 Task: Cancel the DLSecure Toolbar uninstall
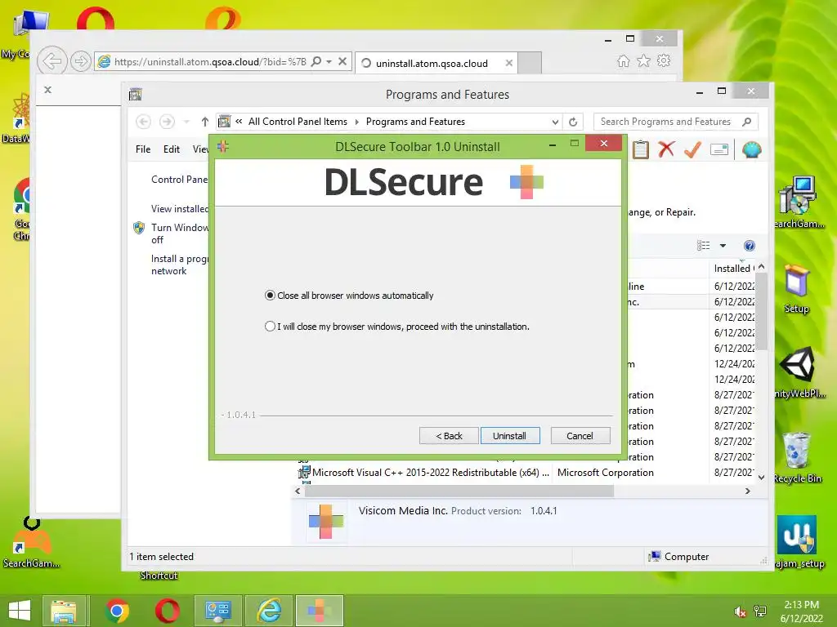point(580,436)
